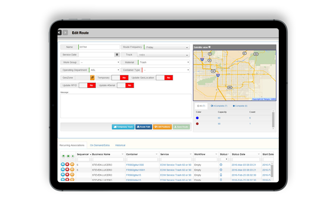Delete row with container FRS60gblu15

67,175
